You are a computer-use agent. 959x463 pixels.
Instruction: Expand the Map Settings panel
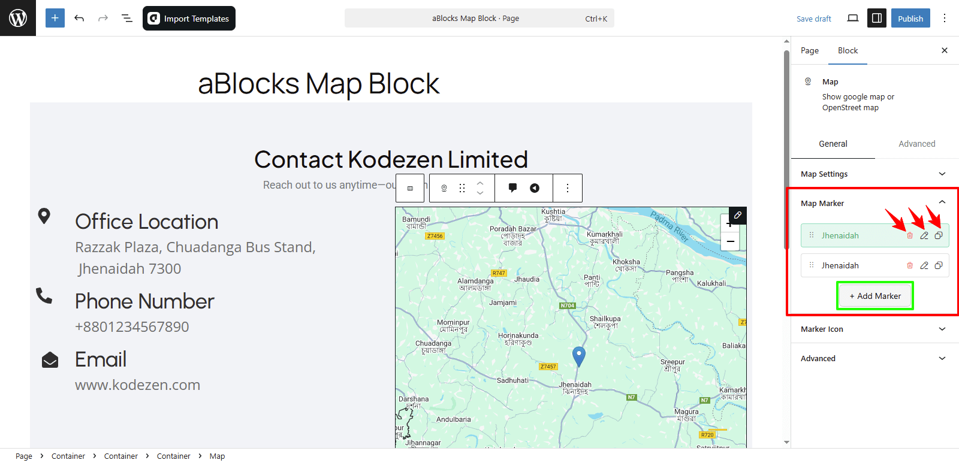click(x=874, y=174)
